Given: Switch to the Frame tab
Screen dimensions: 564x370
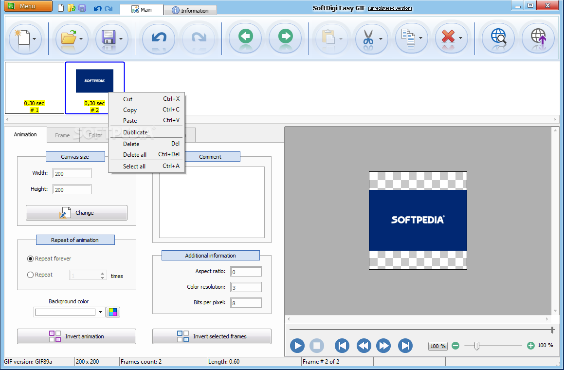Looking at the screenshot, I should 63,135.
